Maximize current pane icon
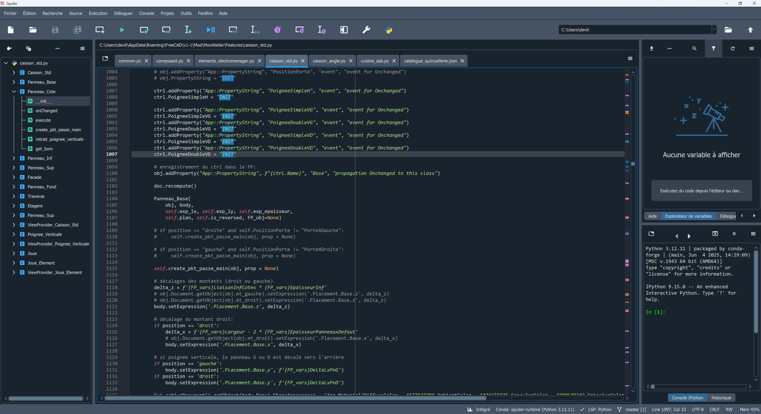 344,30
